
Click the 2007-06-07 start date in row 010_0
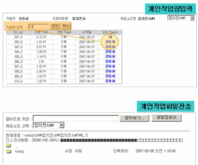pos(87,81)
